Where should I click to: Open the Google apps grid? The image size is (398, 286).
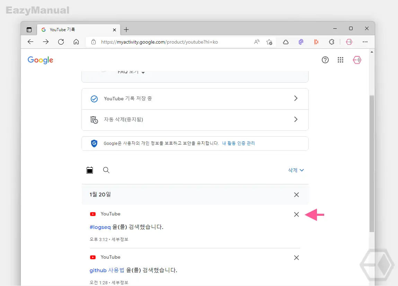(340, 60)
